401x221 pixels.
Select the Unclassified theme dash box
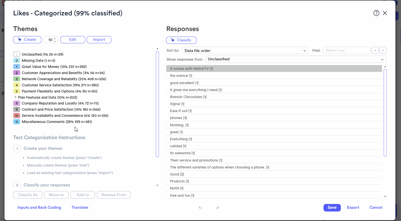(17, 54)
